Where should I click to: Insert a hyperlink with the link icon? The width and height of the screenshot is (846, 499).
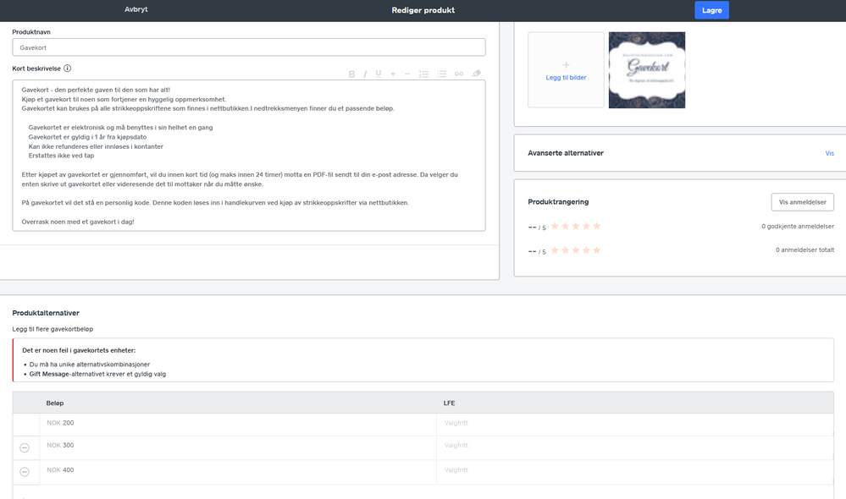click(459, 74)
